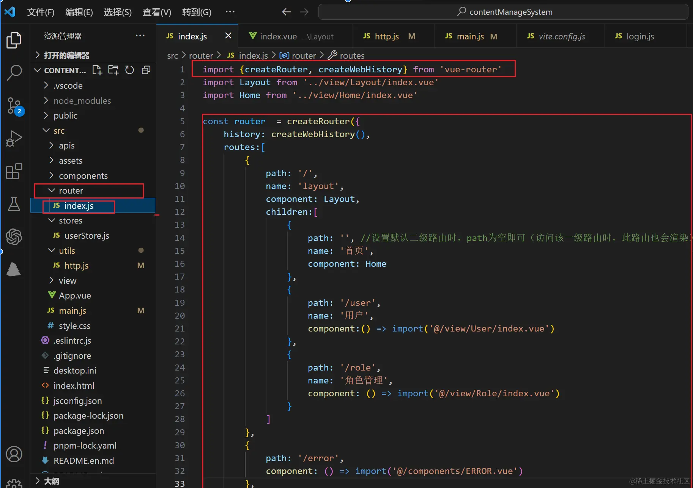
Task: Open the Manage settings gear
Action: tap(14, 482)
